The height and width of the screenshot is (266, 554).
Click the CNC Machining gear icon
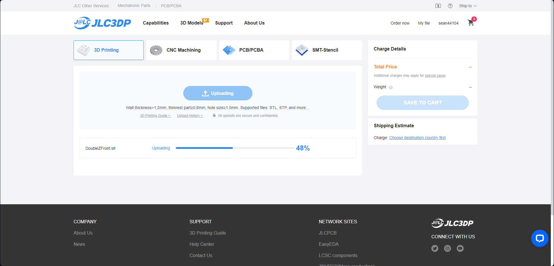click(156, 50)
